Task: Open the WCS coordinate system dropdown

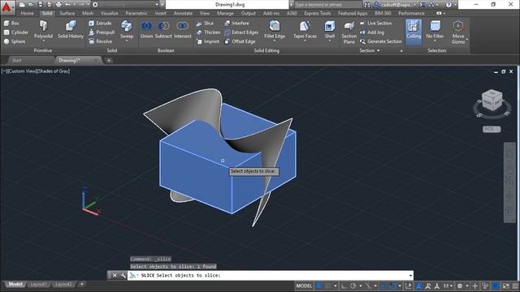Action: tap(492, 129)
